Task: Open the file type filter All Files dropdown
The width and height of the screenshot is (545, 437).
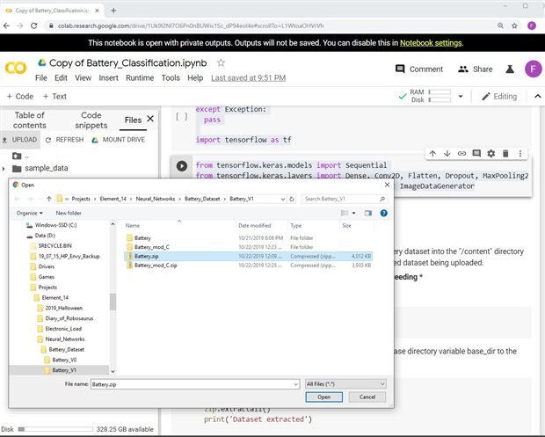Action: [x=345, y=384]
